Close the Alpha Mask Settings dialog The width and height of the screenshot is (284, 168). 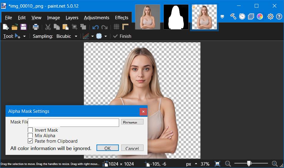[143, 112]
